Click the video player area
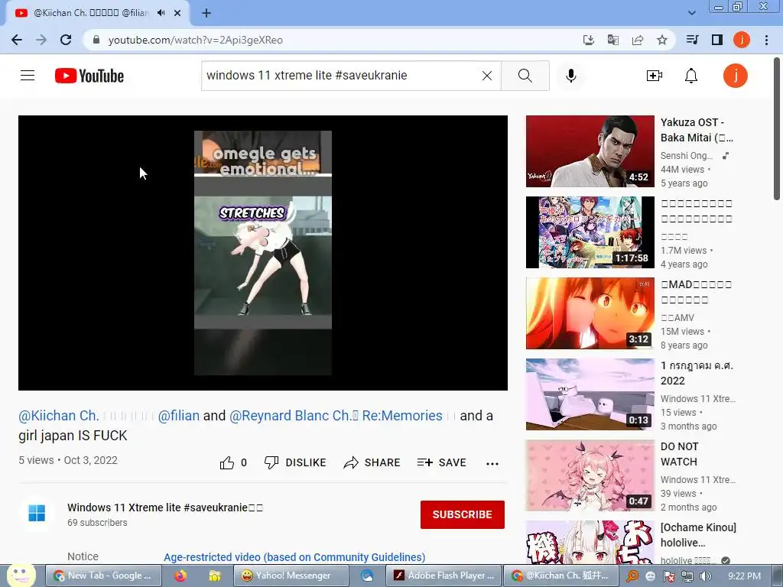 [263, 252]
